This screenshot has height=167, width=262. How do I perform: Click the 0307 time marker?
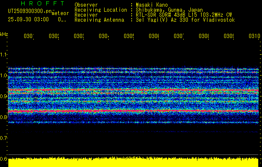179,36
